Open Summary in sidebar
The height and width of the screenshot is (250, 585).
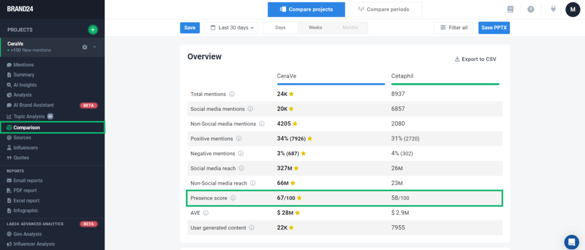[24, 74]
